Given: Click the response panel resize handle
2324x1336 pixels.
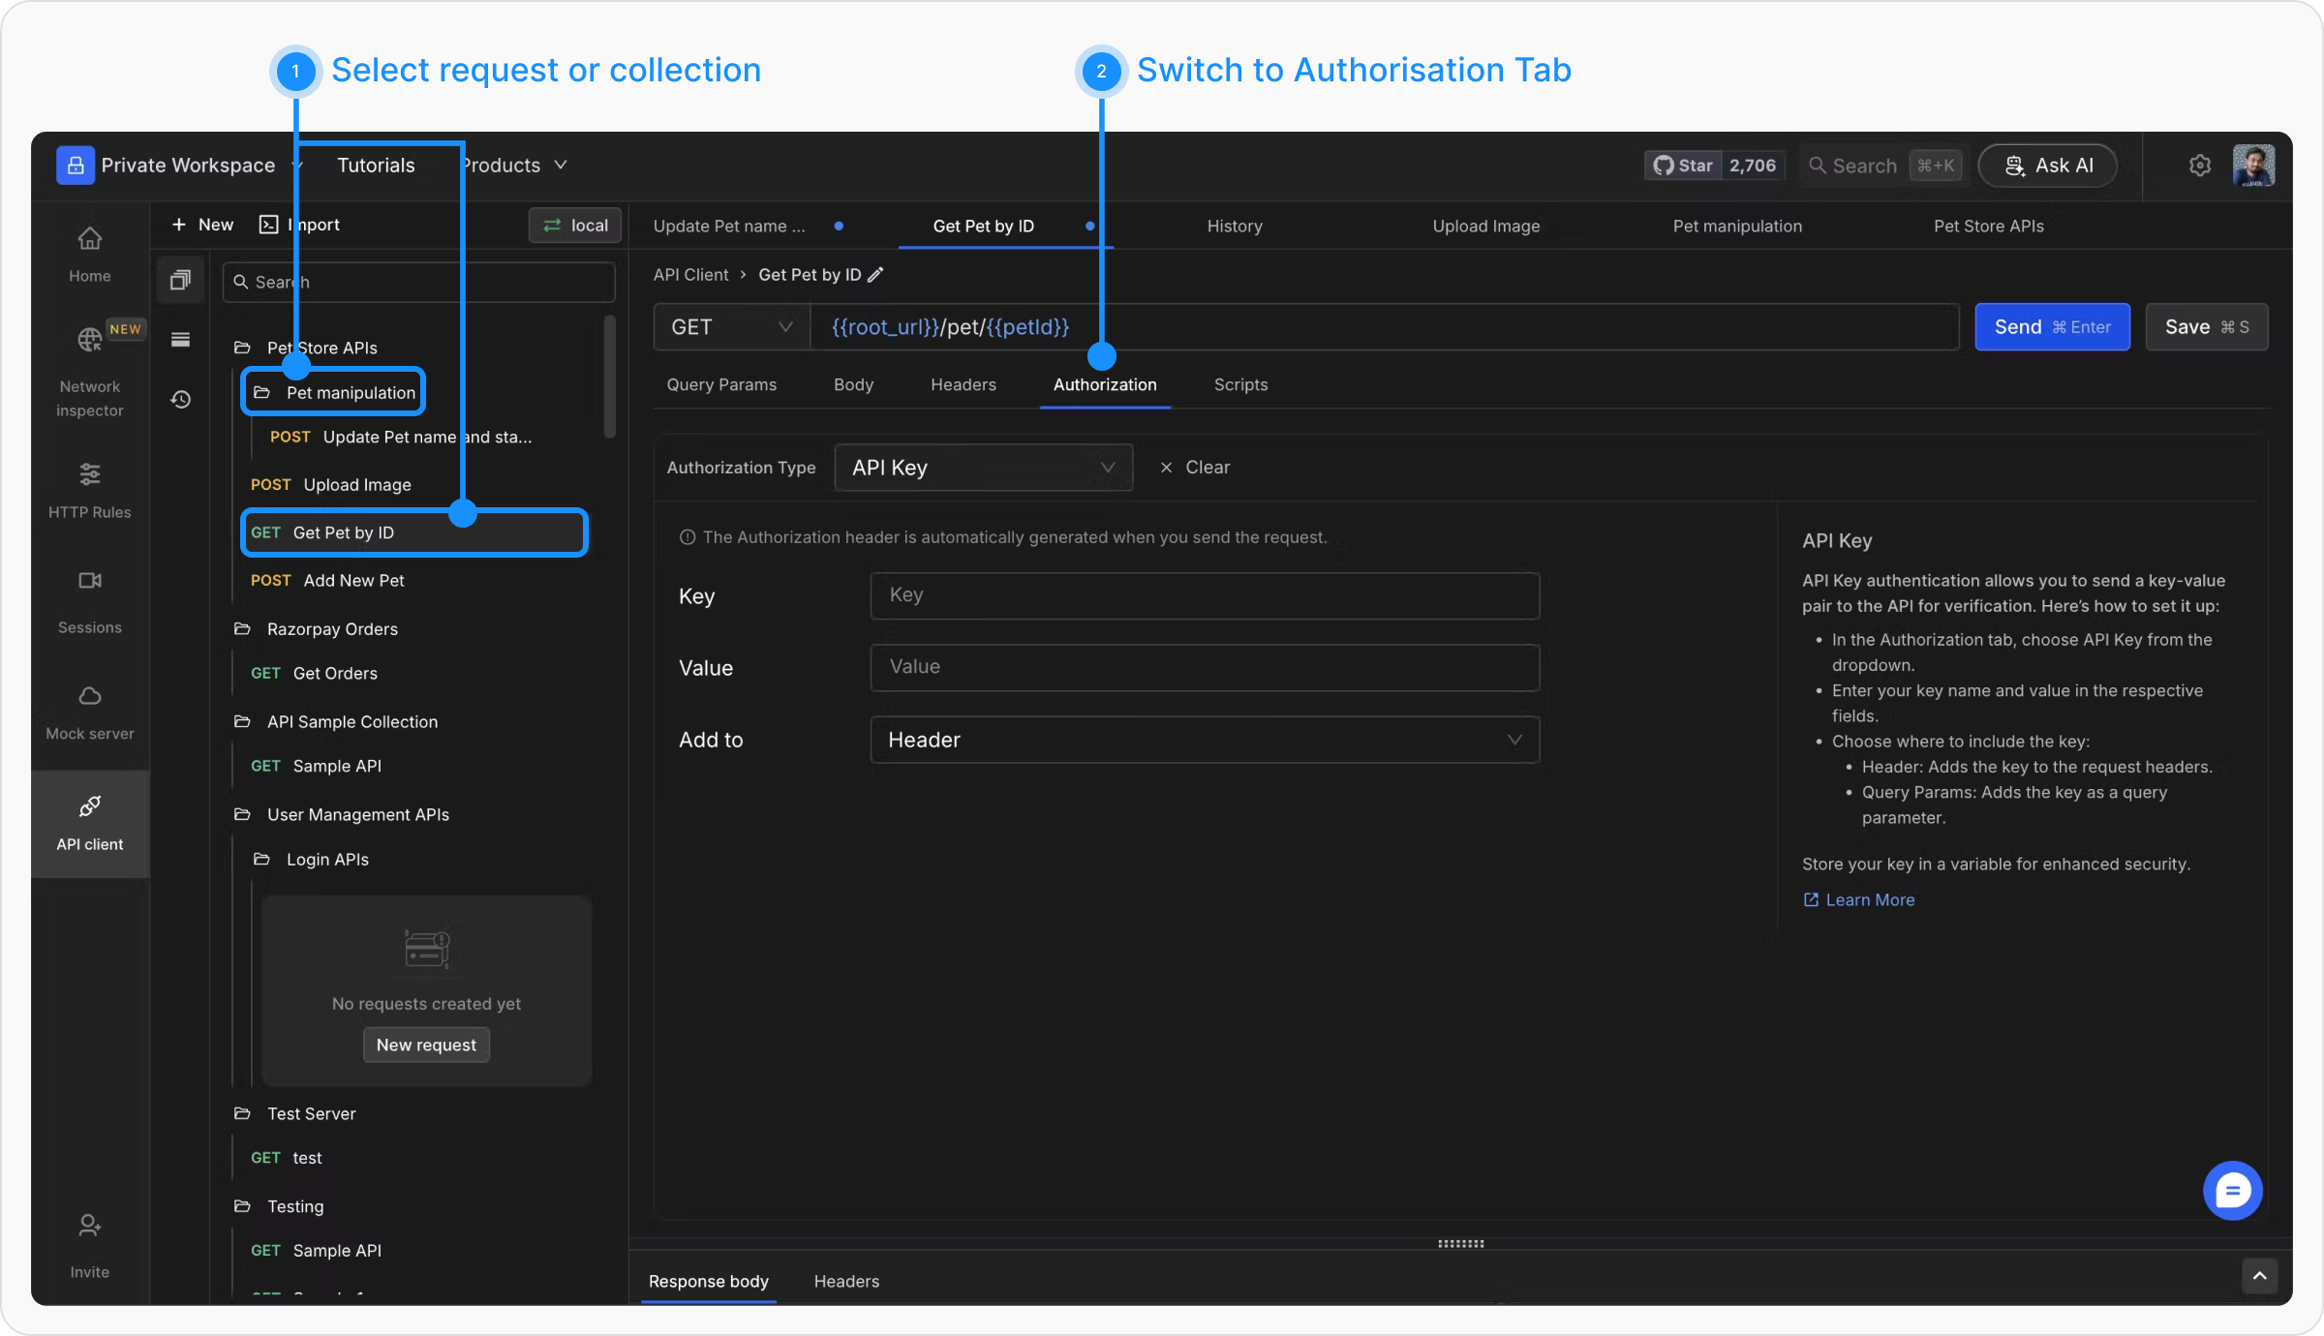Looking at the screenshot, I should tap(1460, 1244).
